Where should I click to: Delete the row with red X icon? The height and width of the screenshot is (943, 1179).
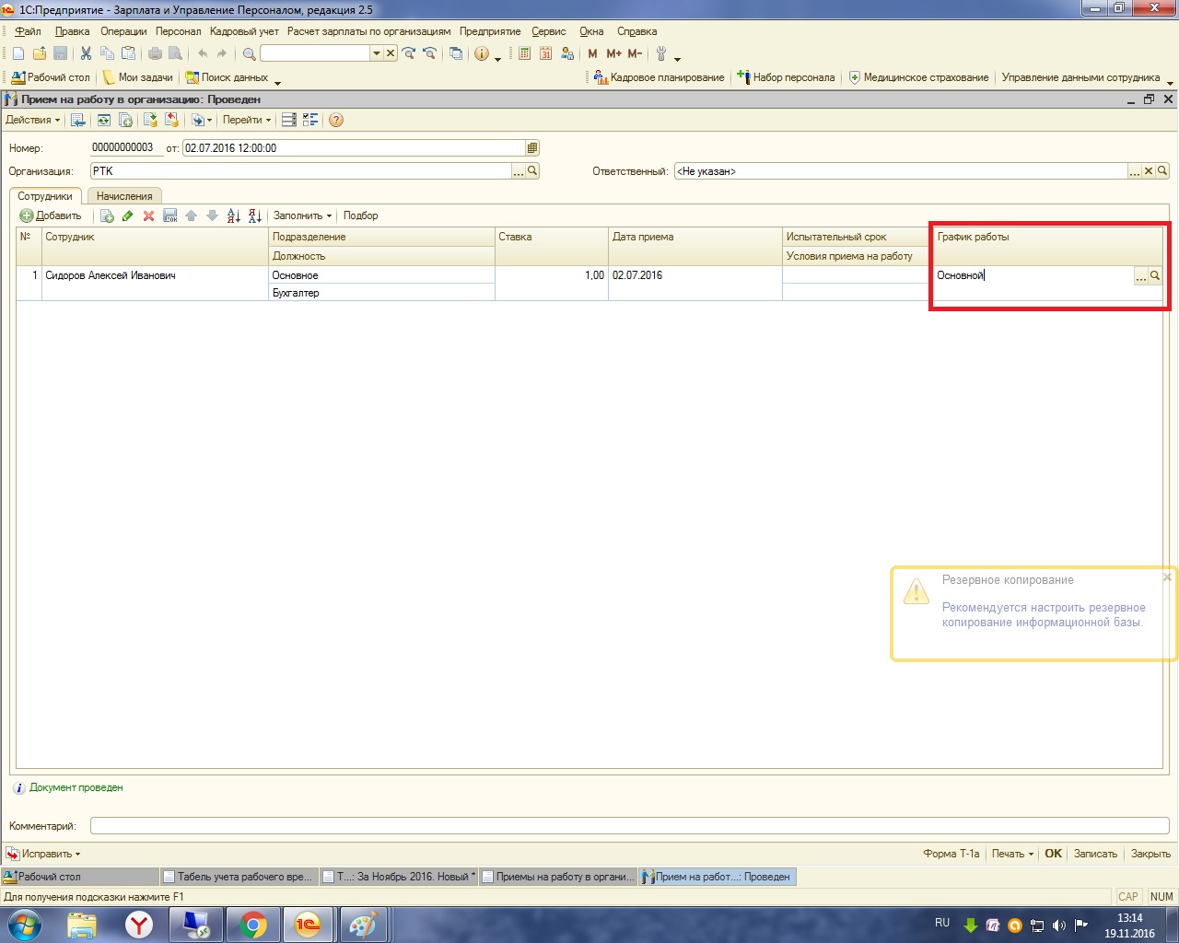pos(148,215)
